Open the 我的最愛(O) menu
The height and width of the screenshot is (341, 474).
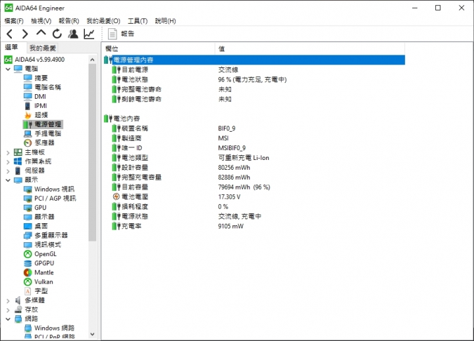point(103,21)
